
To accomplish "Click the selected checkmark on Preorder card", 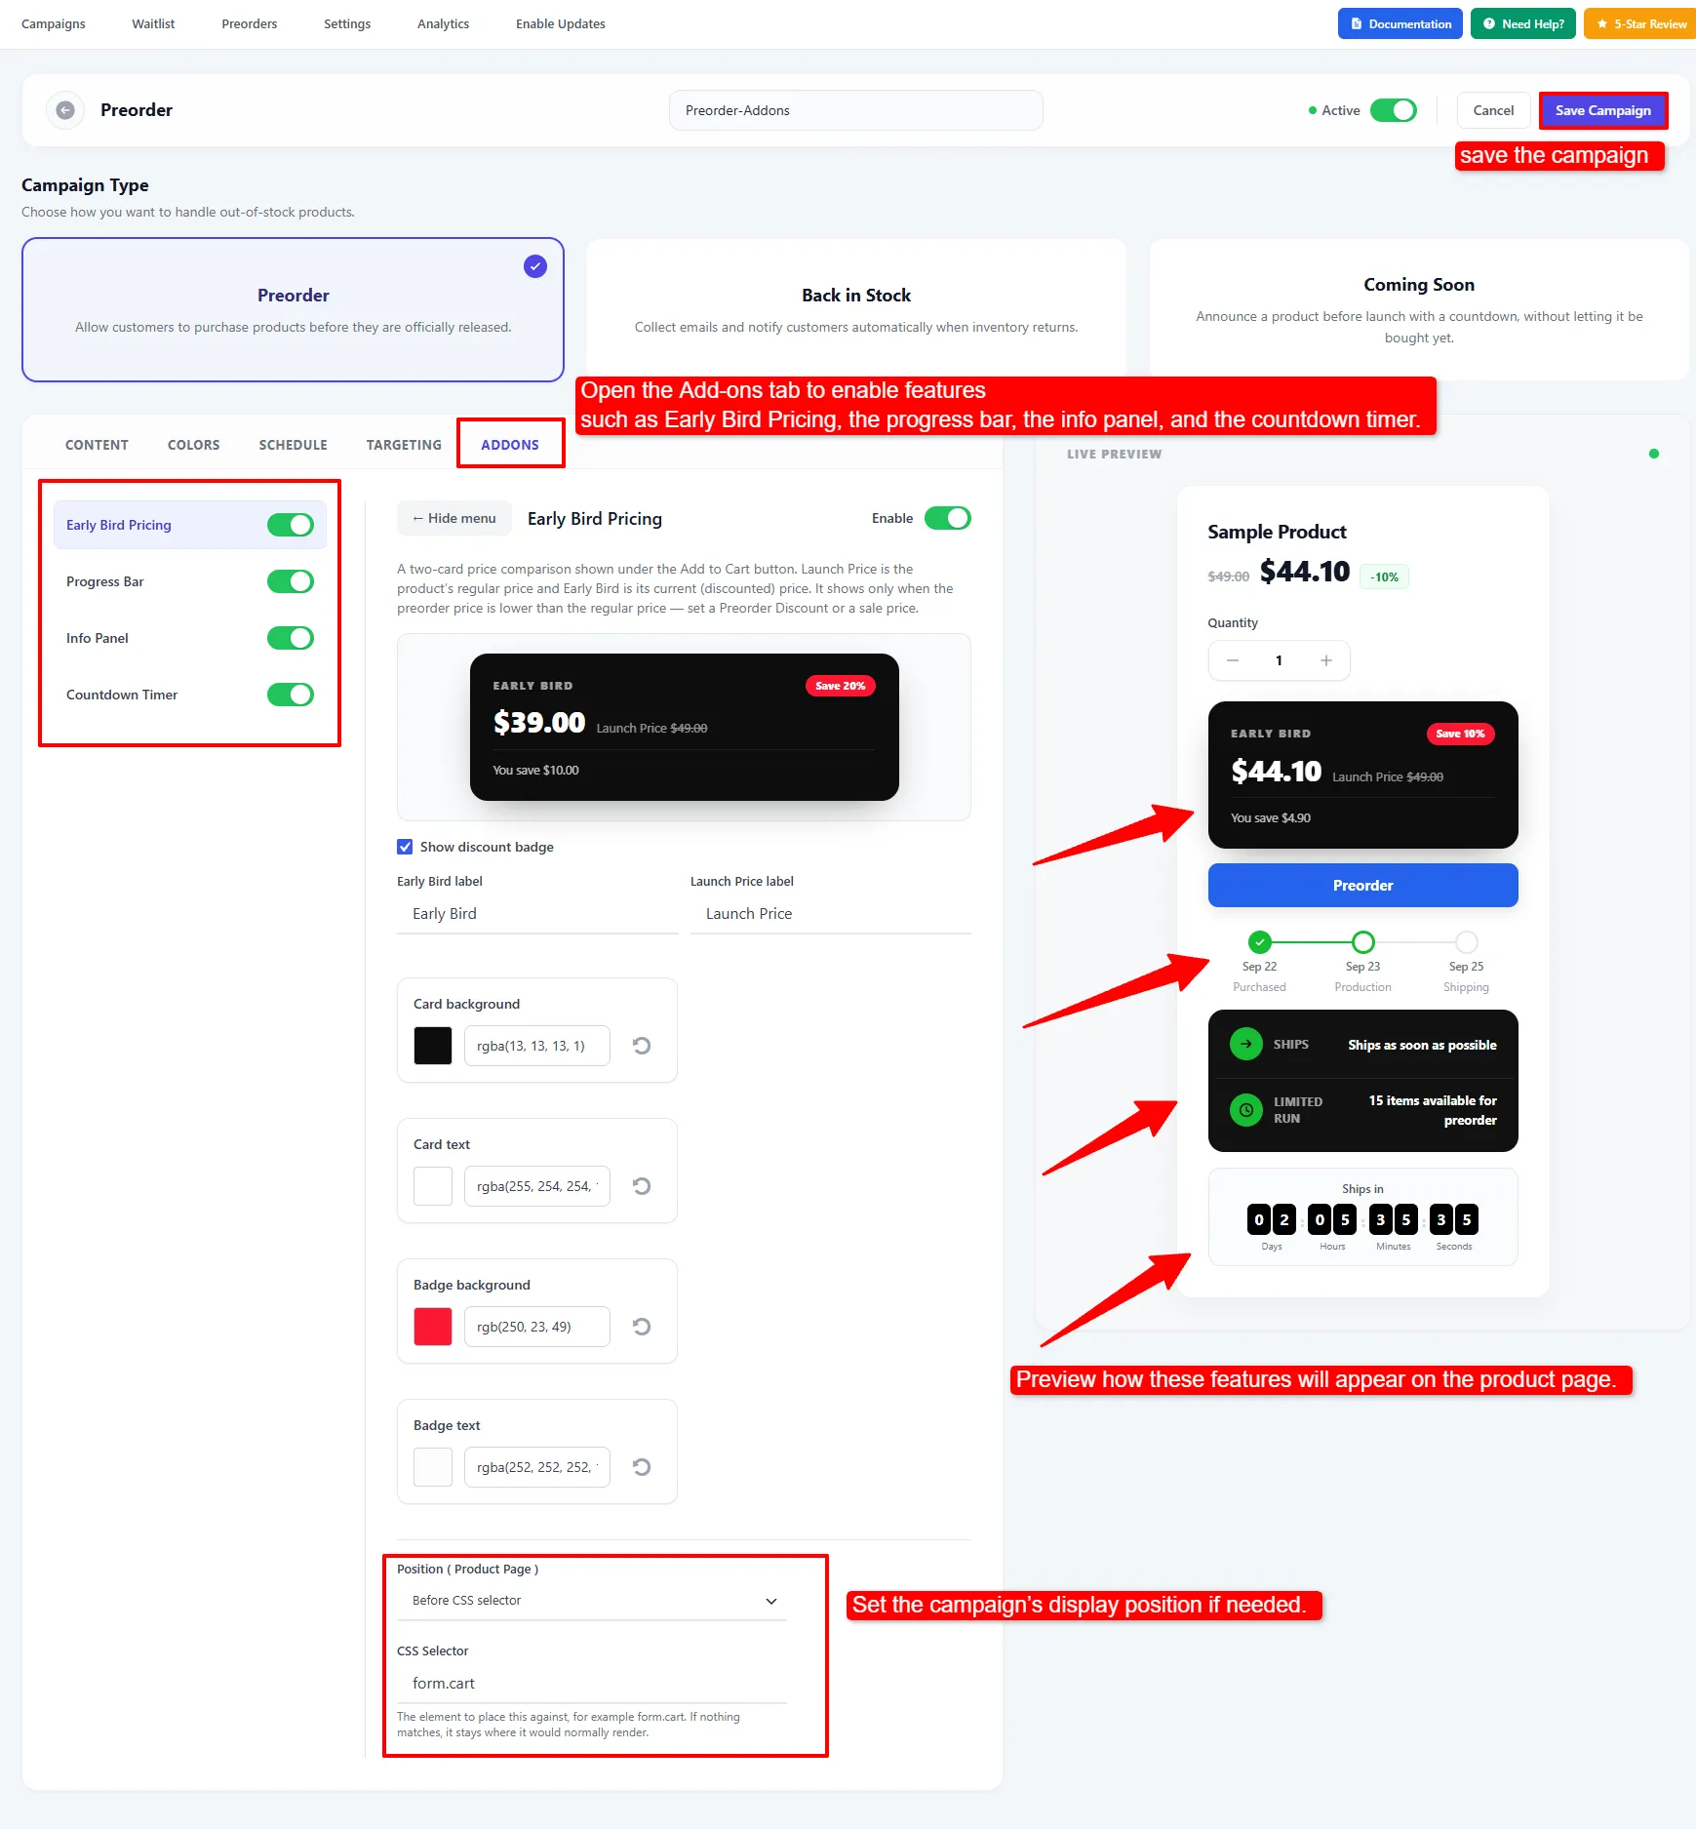I will click(535, 266).
